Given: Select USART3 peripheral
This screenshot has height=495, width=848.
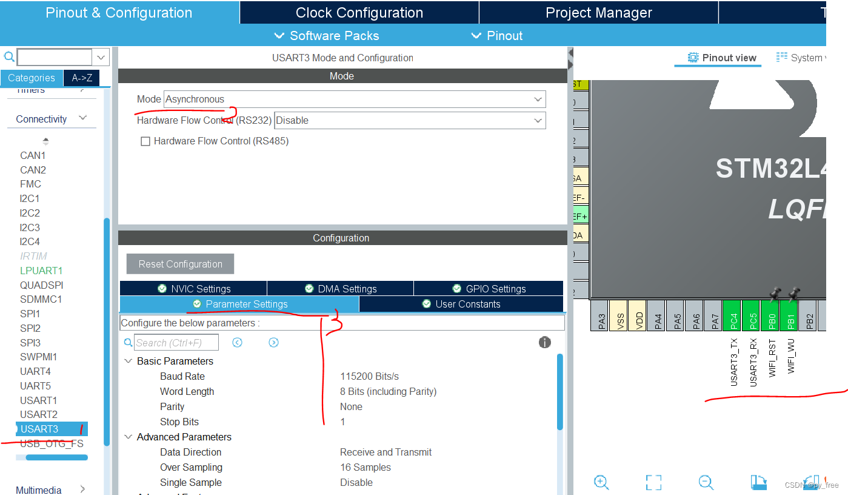Looking at the screenshot, I should pyautogui.click(x=52, y=429).
